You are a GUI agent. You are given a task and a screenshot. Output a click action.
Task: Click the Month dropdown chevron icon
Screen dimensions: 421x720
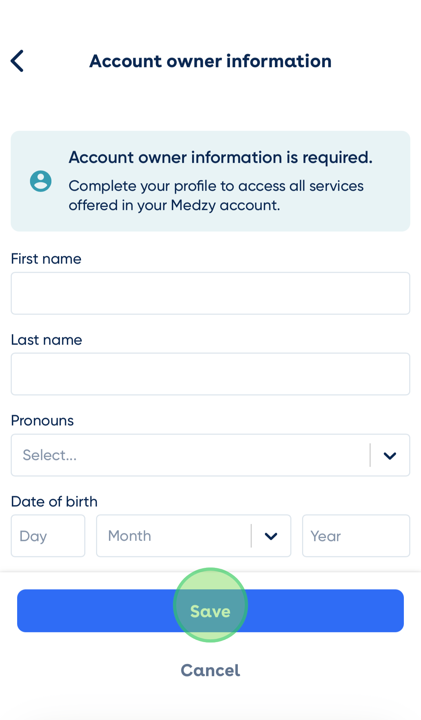click(270, 536)
